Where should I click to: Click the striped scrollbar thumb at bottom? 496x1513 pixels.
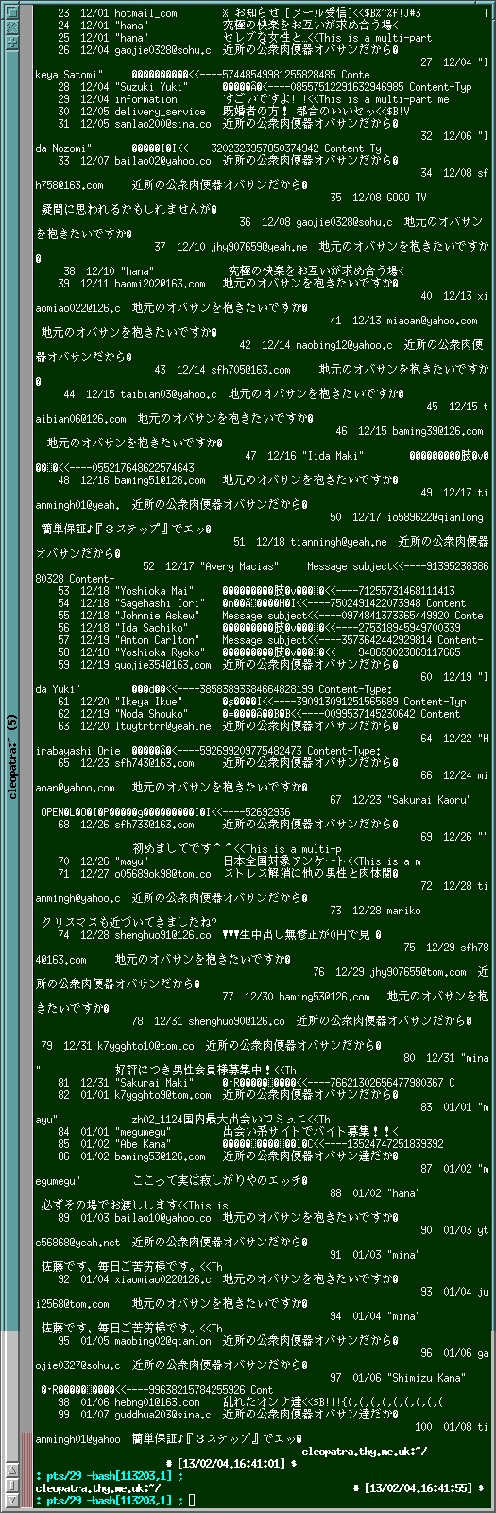pos(26,1470)
